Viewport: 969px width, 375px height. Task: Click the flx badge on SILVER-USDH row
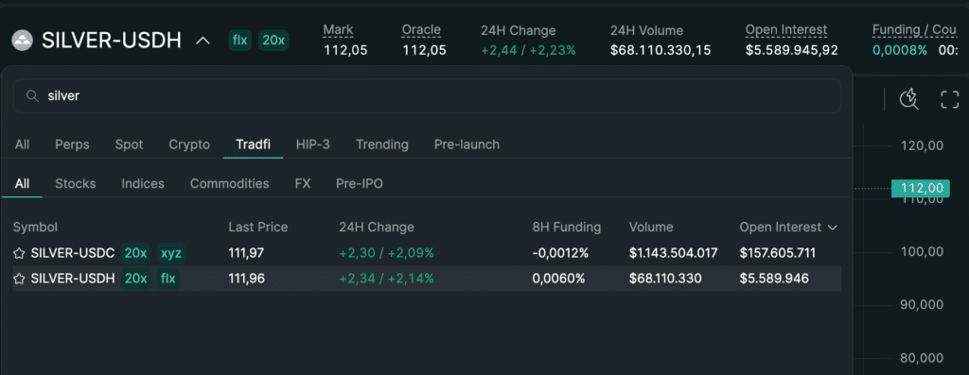(x=168, y=279)
